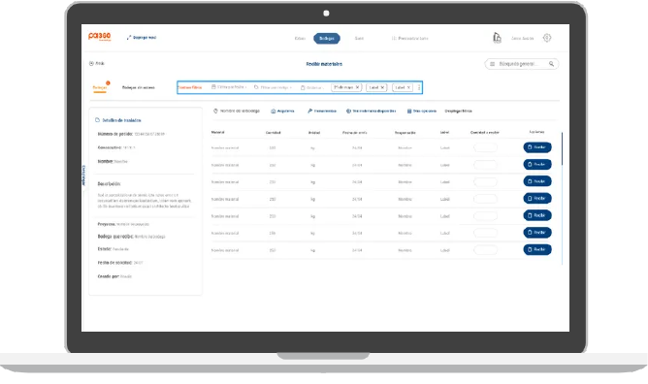Click the first row's Cantidad a recibir input

pos(485,147)
